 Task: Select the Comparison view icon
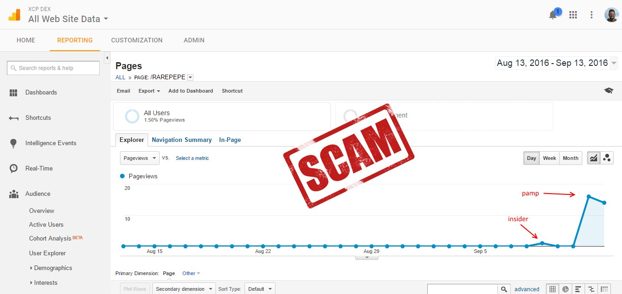coord(592,289)
